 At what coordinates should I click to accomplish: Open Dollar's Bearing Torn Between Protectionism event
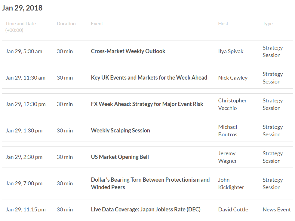(x=150, y=183)
